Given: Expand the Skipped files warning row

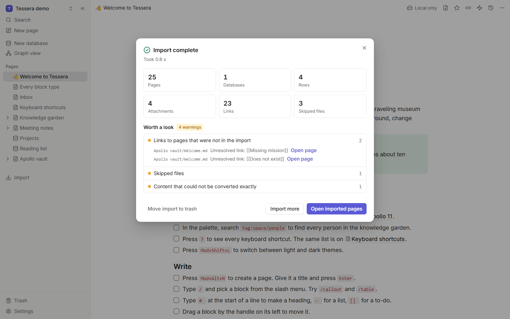Looking at the screenshot, I should click(x=255, y=173).
